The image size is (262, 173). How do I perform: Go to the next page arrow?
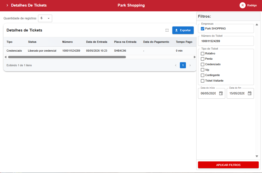(190, 65)
